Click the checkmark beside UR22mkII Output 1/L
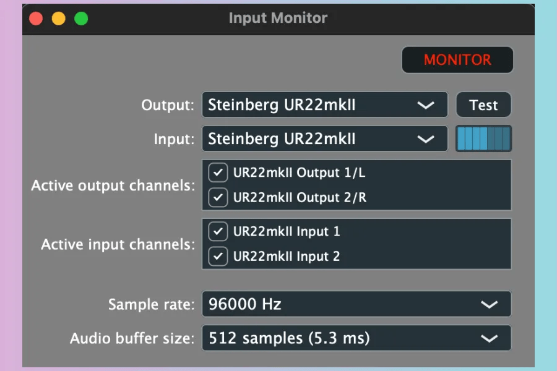557x371 pixels. (218, 173)
